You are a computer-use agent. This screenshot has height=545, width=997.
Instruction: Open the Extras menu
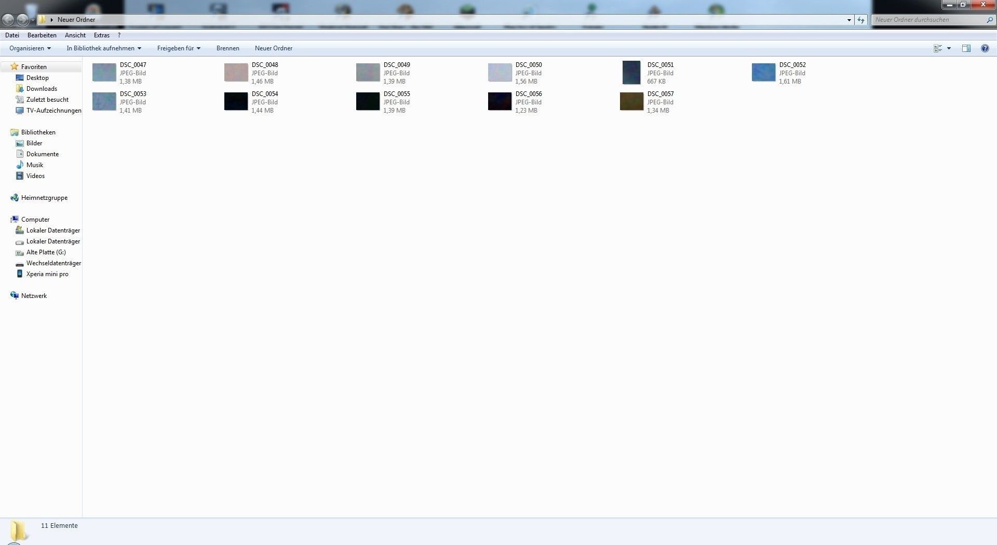(x=102, y=35)
